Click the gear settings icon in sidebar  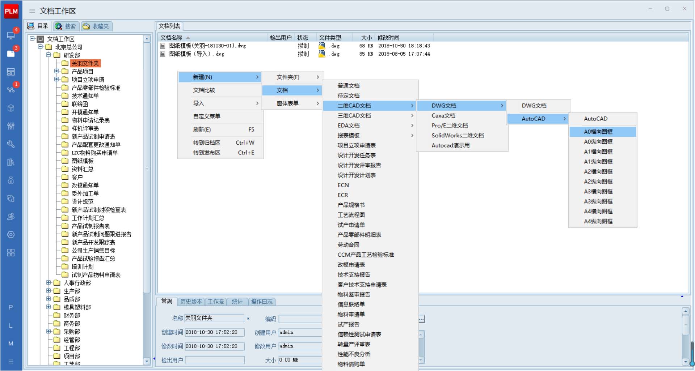[10, 234]
